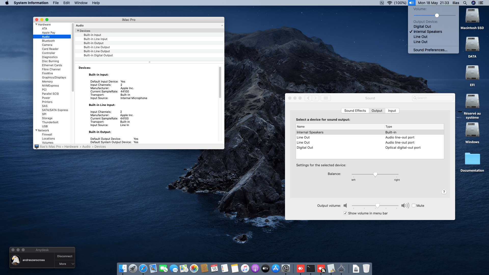Viewport: 489px width, 275px height.
Task: Open Notes from the Dock
Action: (x=235, y=268)
